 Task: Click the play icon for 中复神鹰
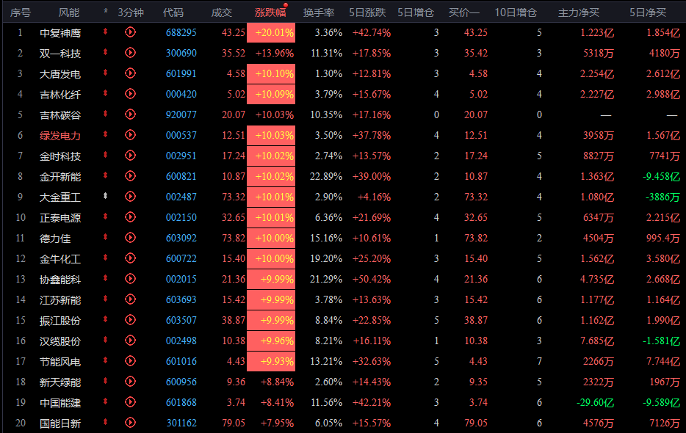point(131,32)
